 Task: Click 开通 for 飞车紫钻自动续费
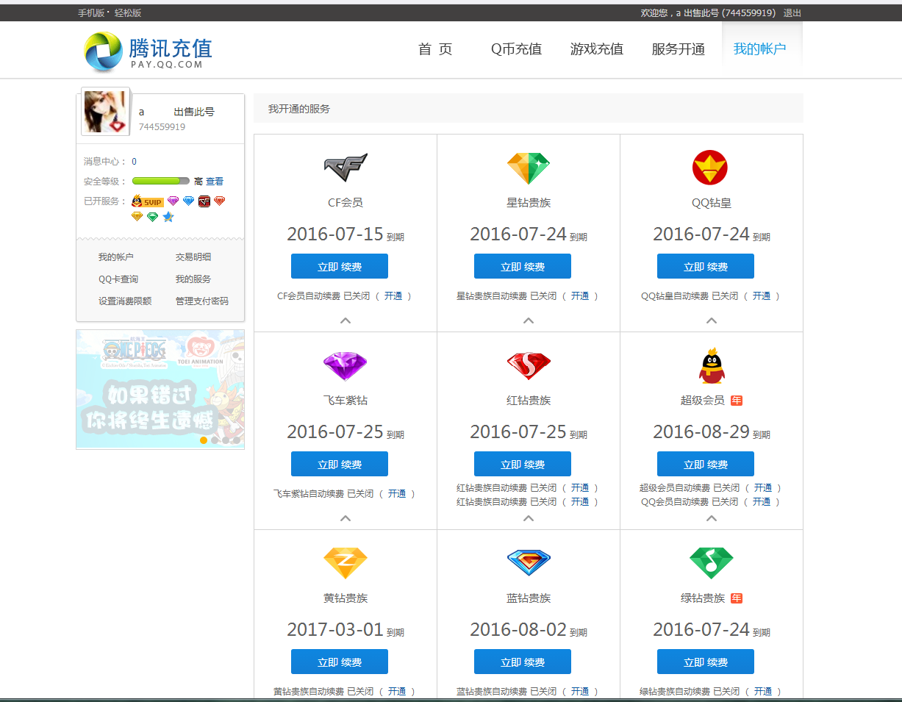397,494
